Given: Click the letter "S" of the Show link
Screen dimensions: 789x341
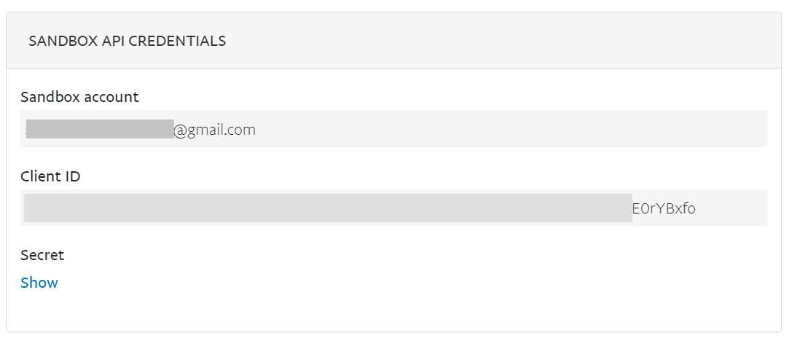Looking at the screenshot, I should pyautogui.click(x=25, y=283).
